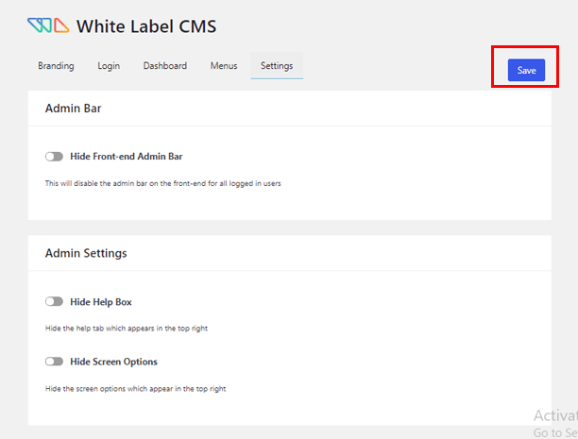Switch to the Branding tab
This screenshot has width=578, height=439.
click(56, 66)
